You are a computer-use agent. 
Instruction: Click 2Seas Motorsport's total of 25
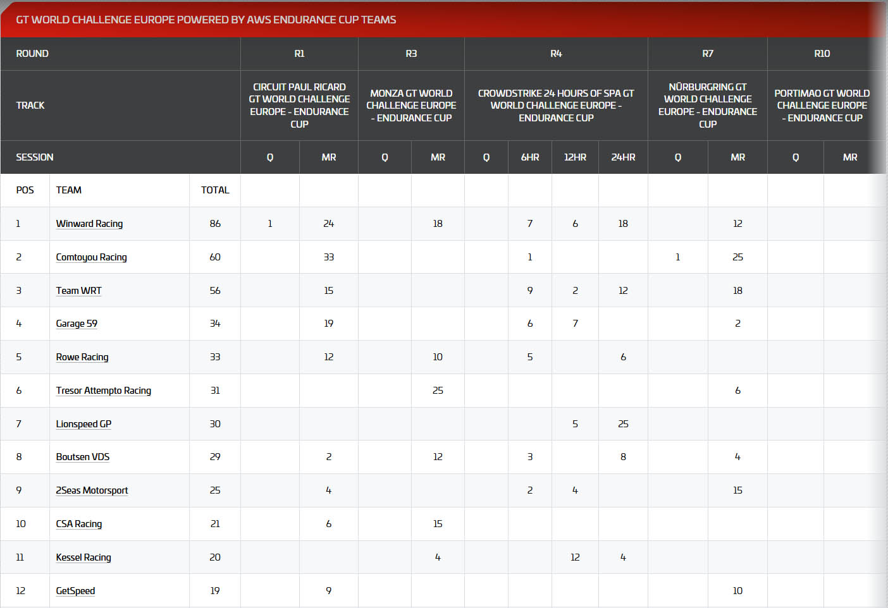pyautogui.click(x=215, y=490)
